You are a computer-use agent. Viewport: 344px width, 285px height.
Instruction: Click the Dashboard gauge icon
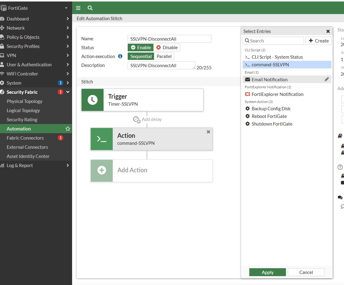[2, 19]
